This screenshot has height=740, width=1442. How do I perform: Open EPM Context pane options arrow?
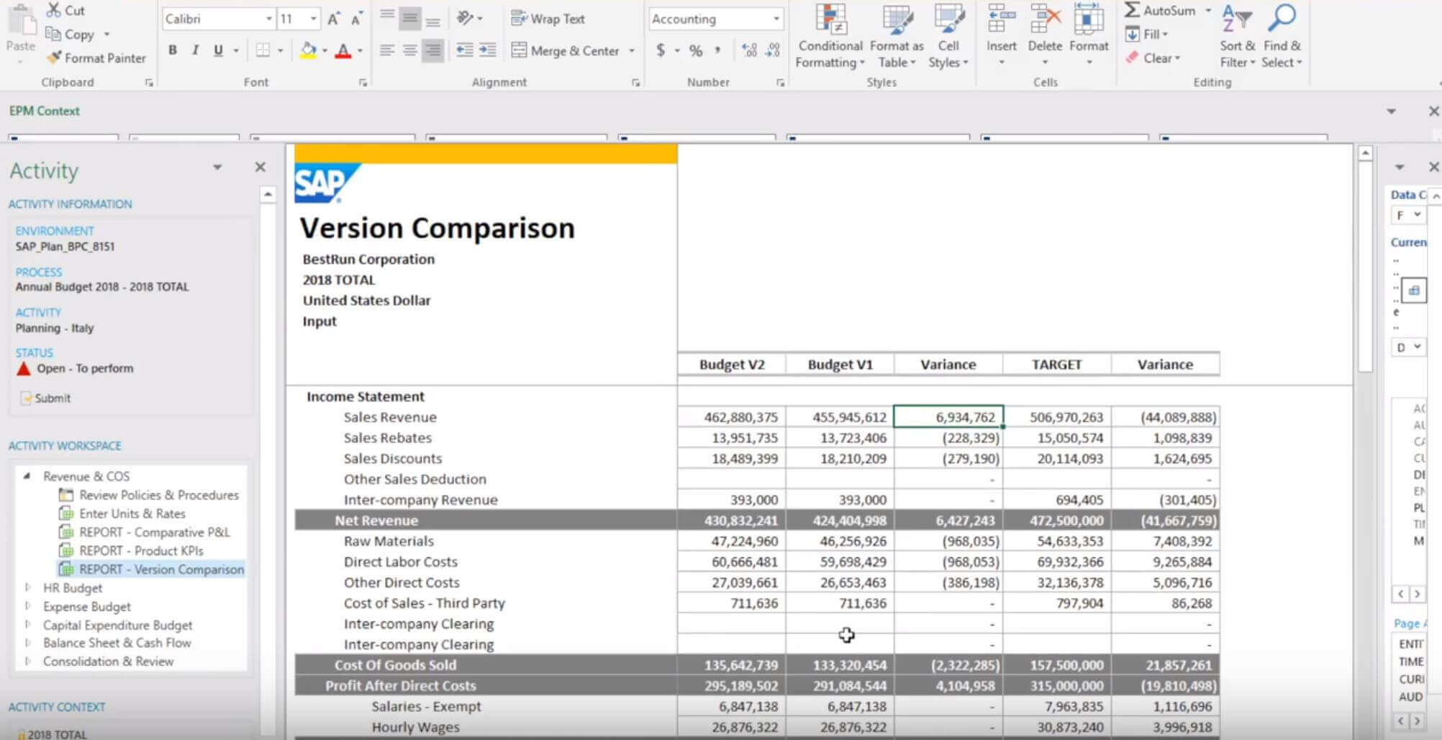1391,111
